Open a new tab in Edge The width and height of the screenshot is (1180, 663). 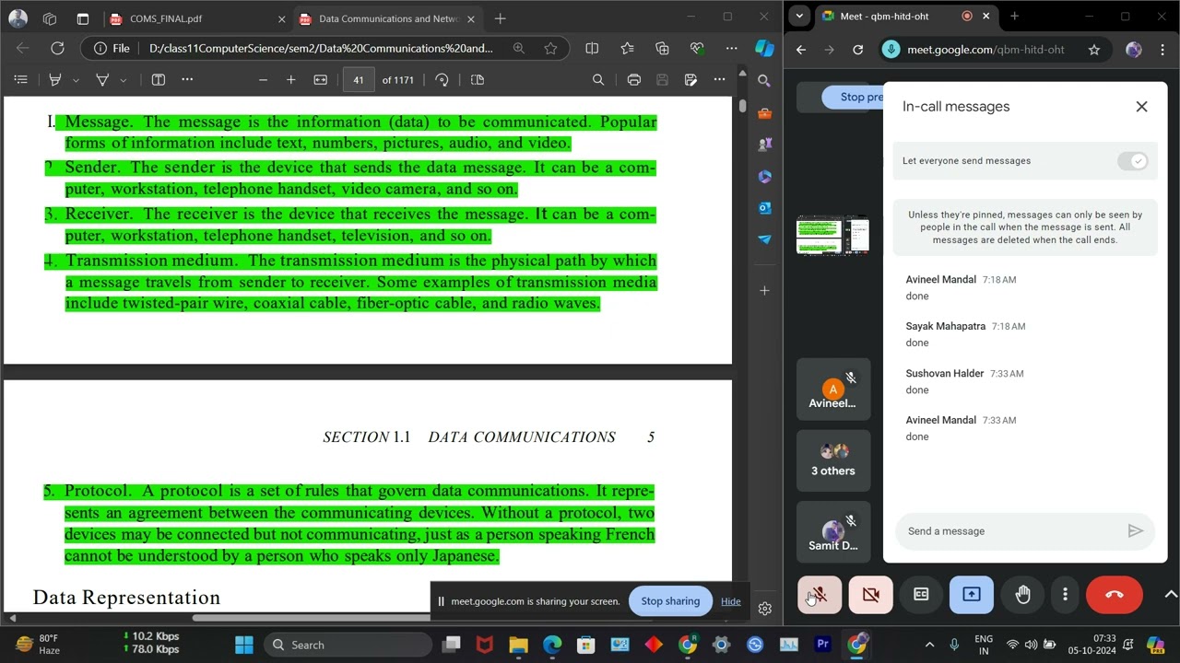coord(500,18)
